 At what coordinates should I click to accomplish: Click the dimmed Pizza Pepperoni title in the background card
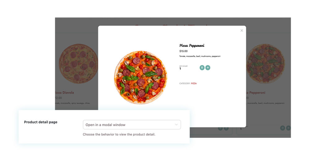click(x=254, y=93)
